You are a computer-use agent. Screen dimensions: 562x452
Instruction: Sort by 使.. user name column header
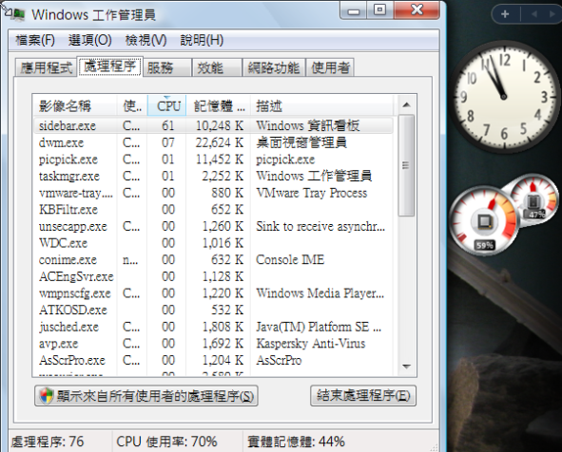132,106
